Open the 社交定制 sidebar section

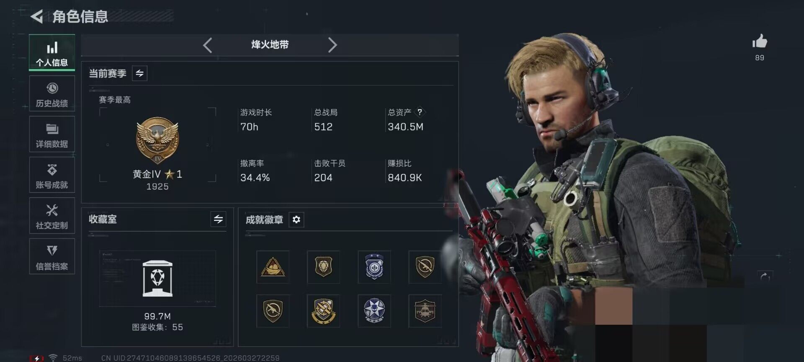(52, 215)
